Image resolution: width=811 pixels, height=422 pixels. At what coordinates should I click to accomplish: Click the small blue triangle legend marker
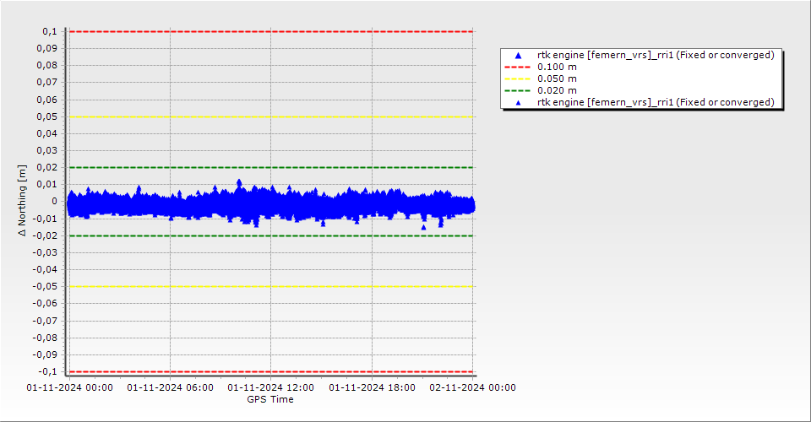tap(519, 103)
